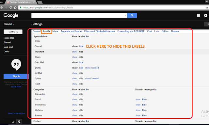Switch to the Offline tab
Viewport: 209px width, 125px height.
point(165,31)
